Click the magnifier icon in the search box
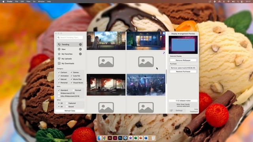 coord(59,37)
